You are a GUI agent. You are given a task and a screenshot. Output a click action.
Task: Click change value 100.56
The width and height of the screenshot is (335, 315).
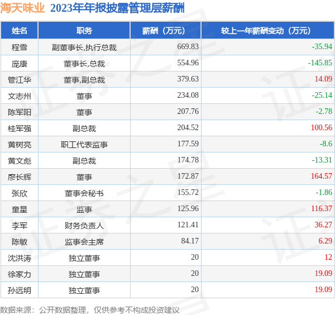pos(322,127)
